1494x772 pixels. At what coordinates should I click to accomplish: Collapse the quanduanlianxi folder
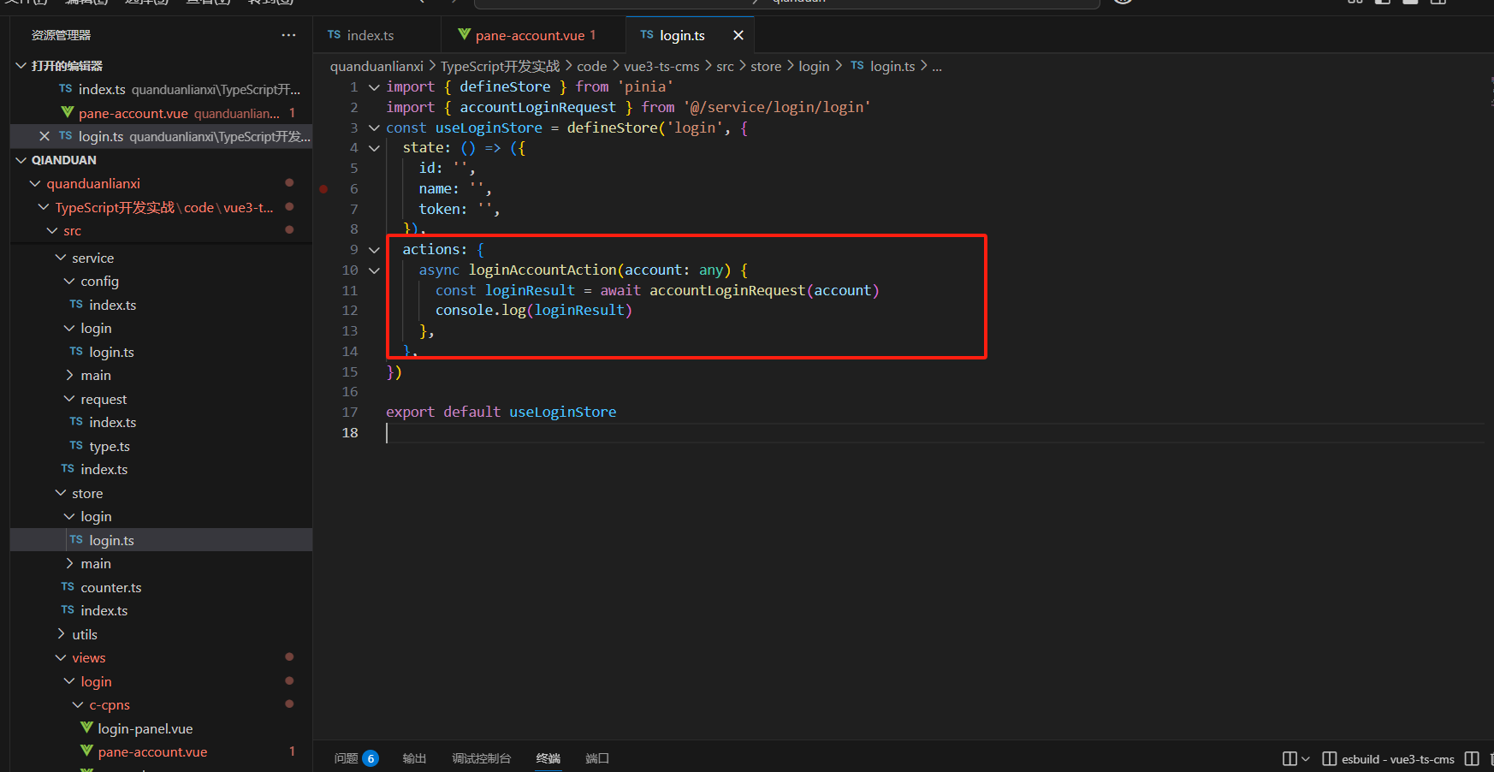coord(35,184)
